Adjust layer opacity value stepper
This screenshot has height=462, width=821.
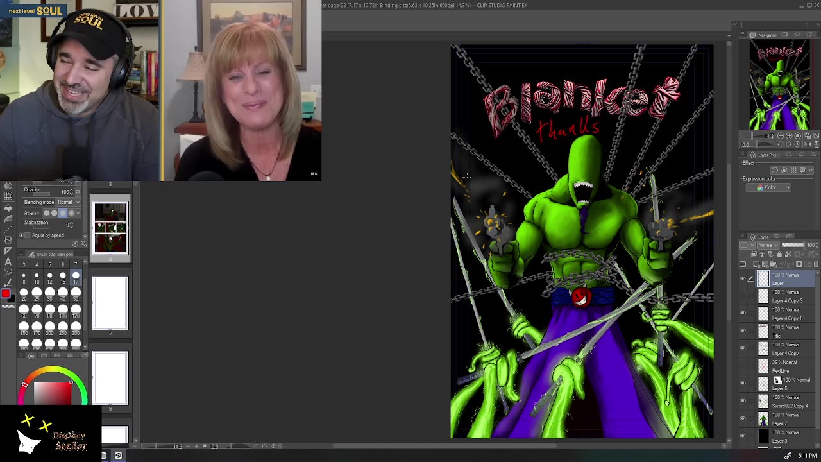point(817,245)
